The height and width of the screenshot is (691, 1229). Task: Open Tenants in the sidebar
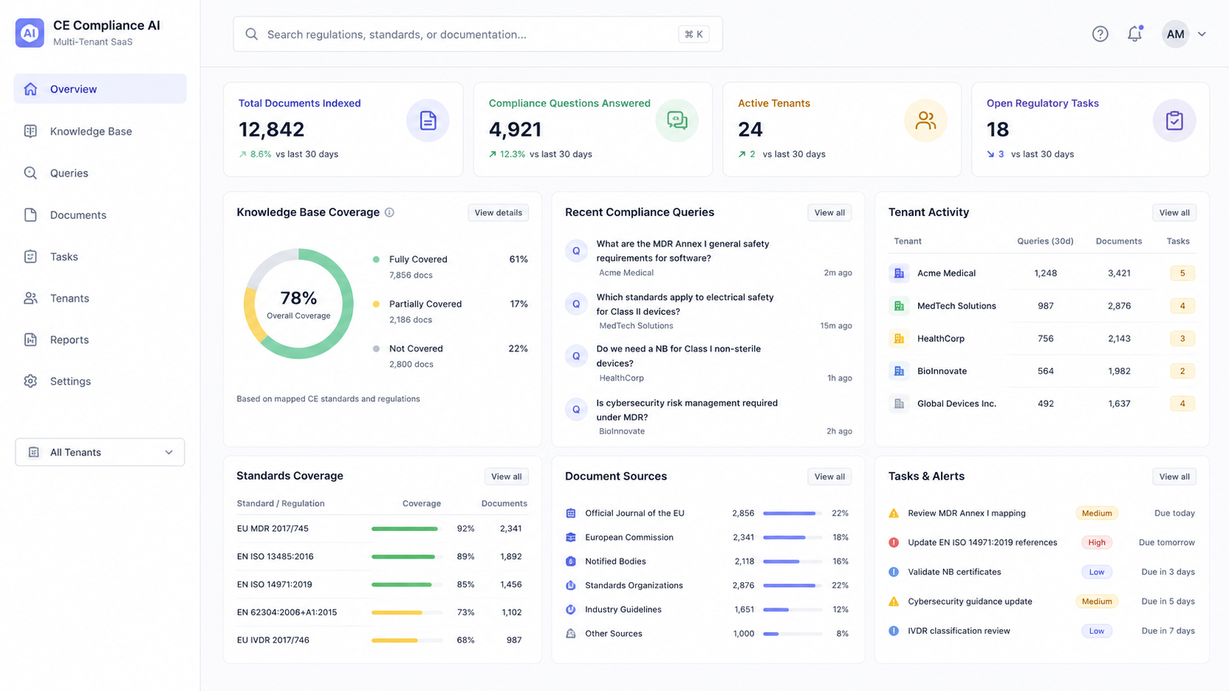100,298
